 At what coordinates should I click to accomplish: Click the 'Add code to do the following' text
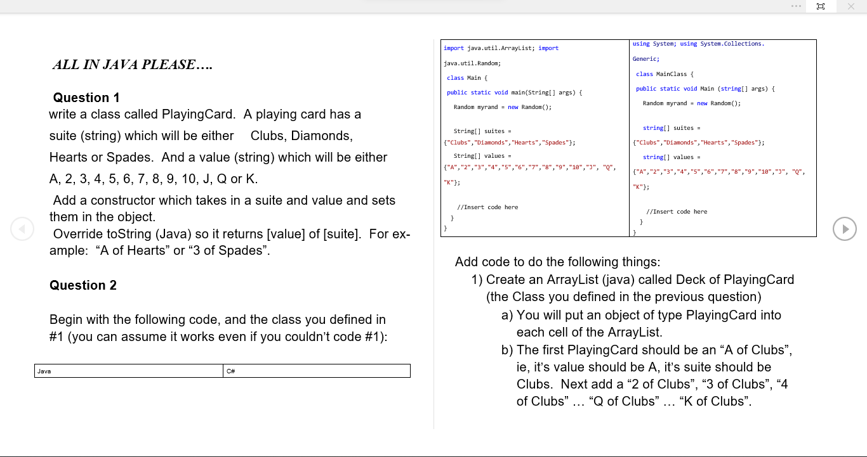point(557,262)
